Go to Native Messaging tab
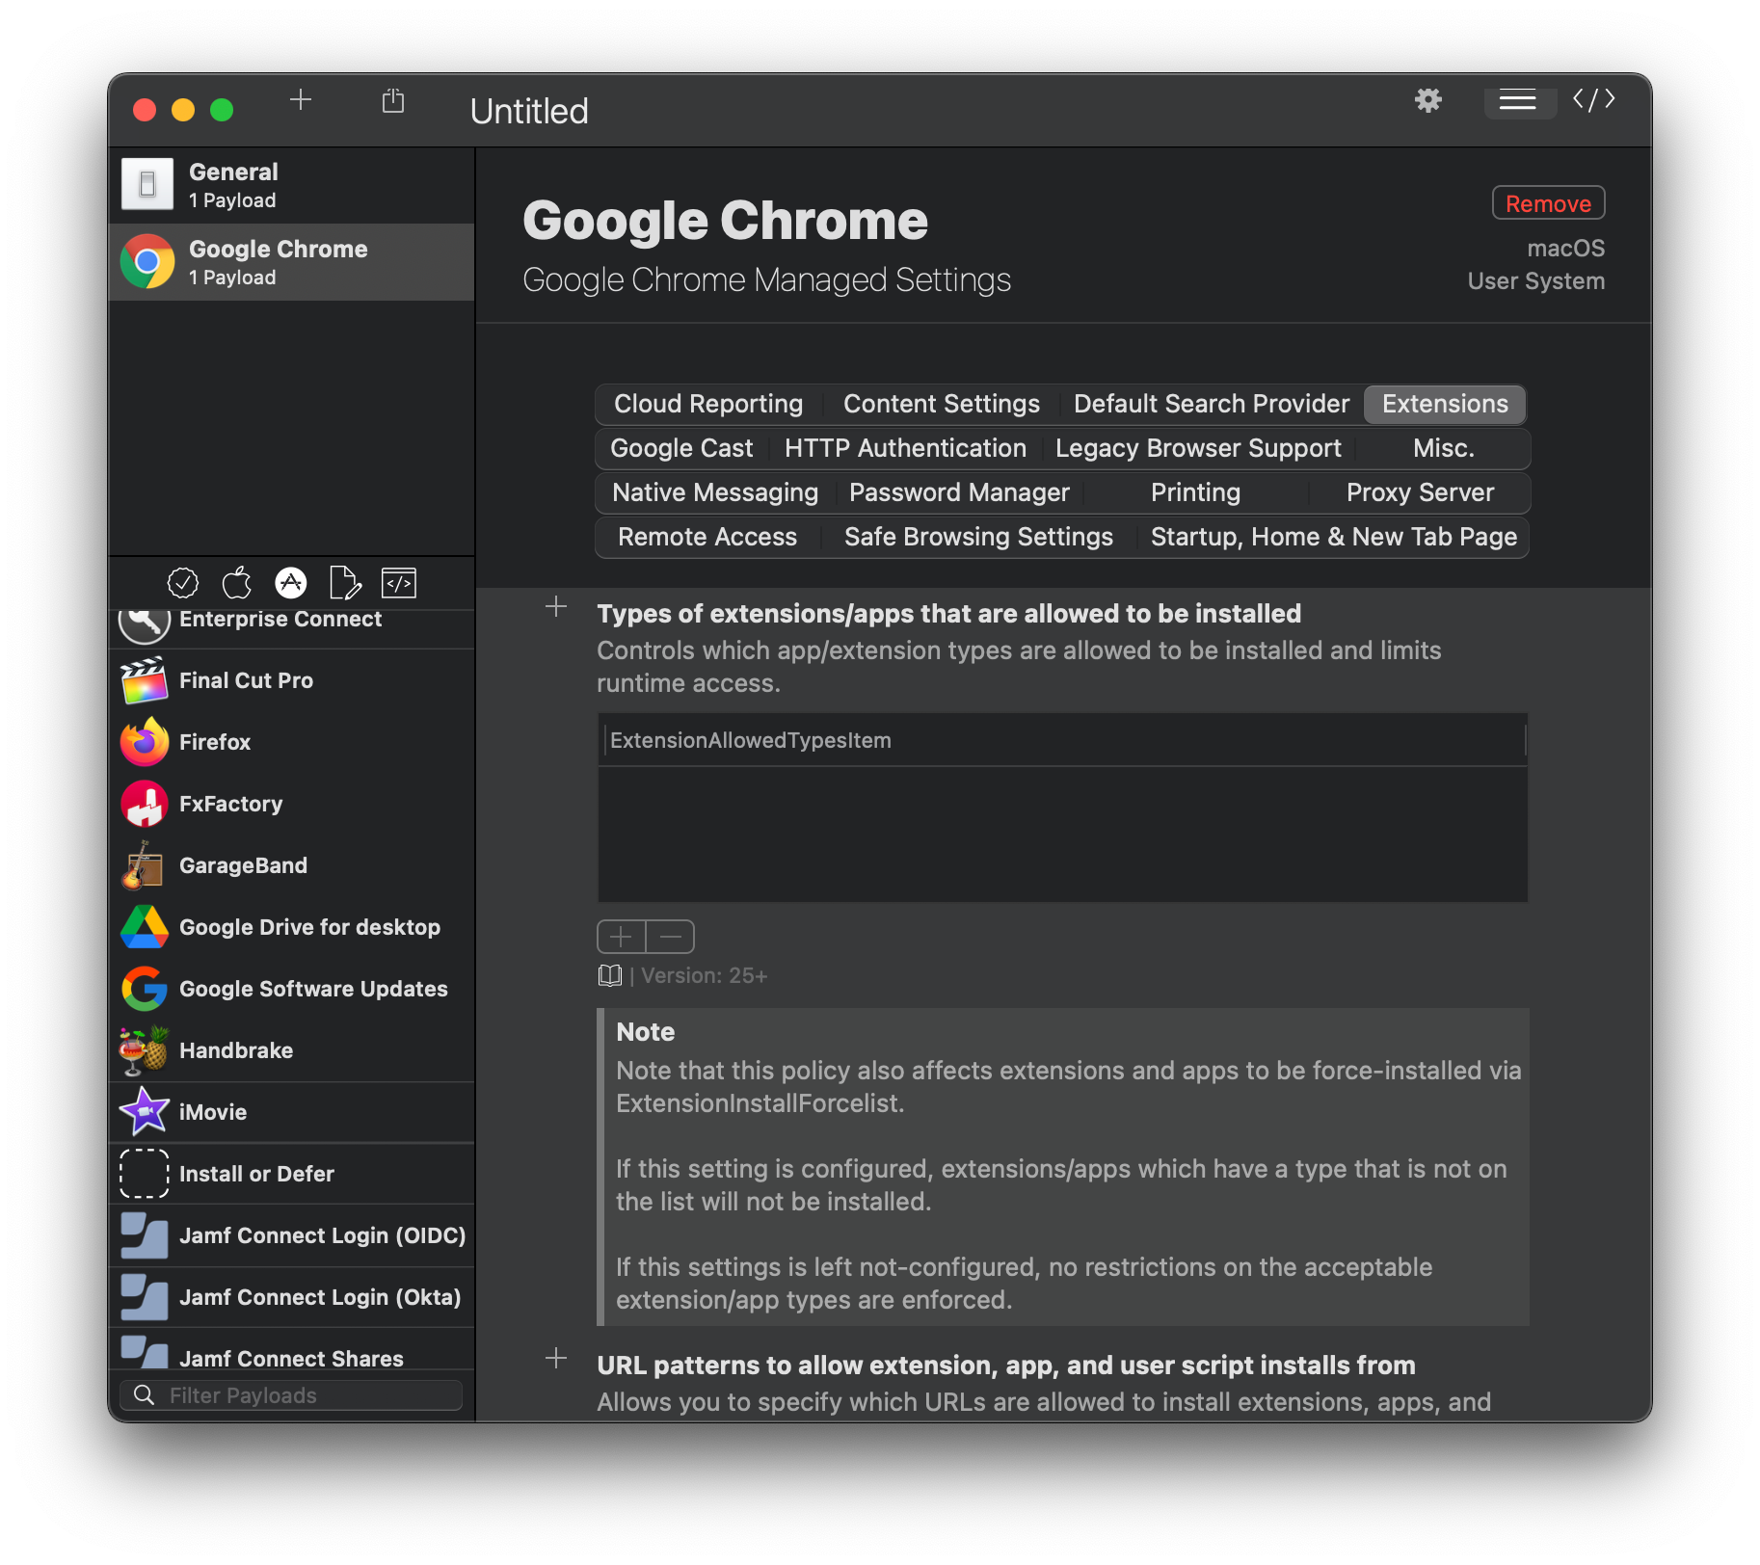1760x1565 pixels. coord(715,492)
